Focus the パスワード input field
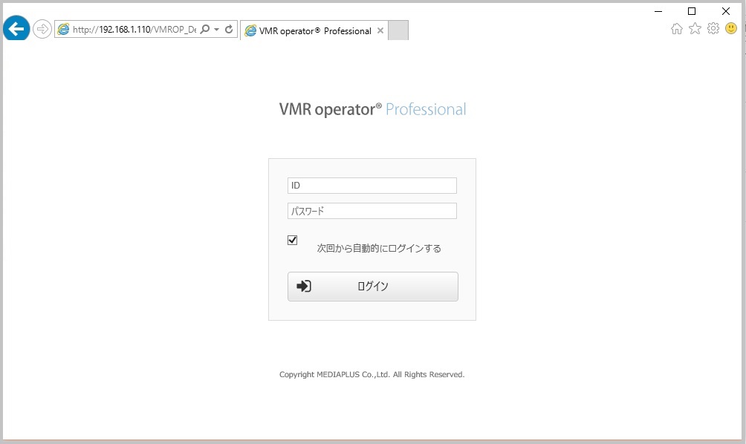746x444 pixels. tap(372, 211)
